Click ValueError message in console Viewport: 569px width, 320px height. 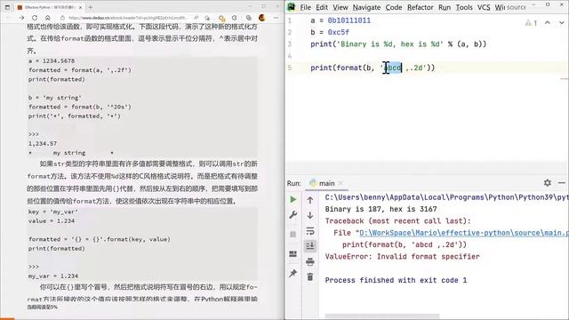[402, 257]
